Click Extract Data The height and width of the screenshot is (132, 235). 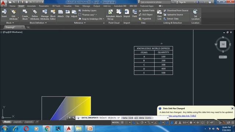(171, 19)
